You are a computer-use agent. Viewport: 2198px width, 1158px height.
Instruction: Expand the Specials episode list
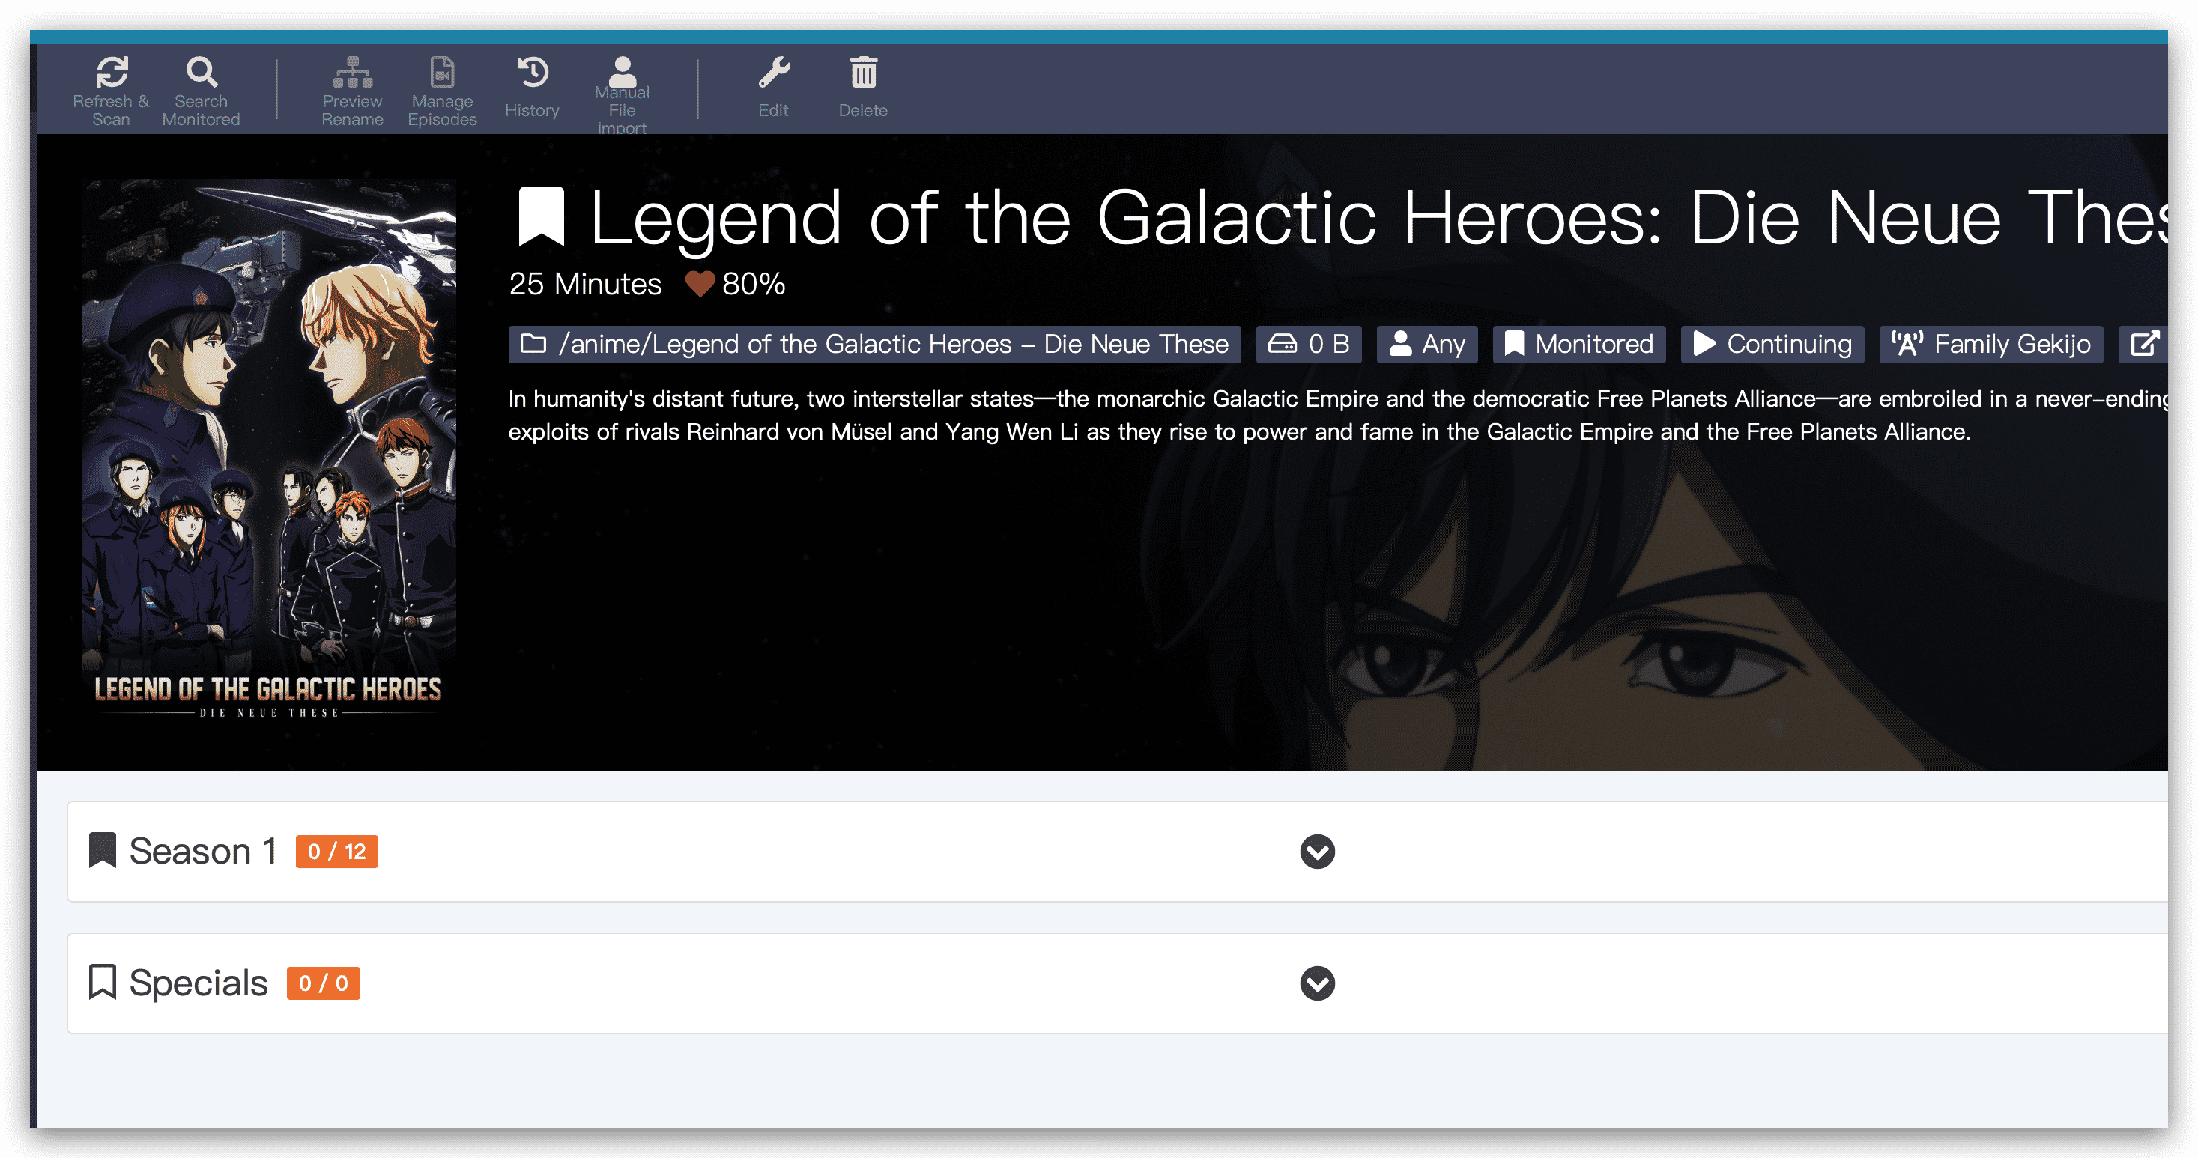(x=1316, y=983)
